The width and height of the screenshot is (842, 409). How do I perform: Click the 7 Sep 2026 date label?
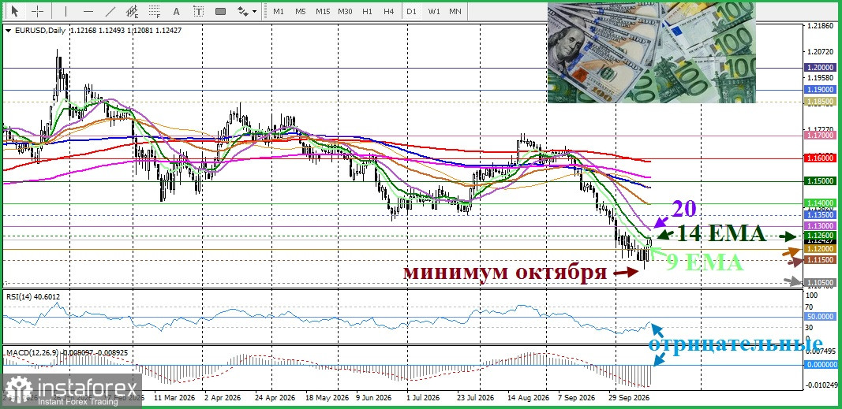pyautogui.click(x=576, y=399)
